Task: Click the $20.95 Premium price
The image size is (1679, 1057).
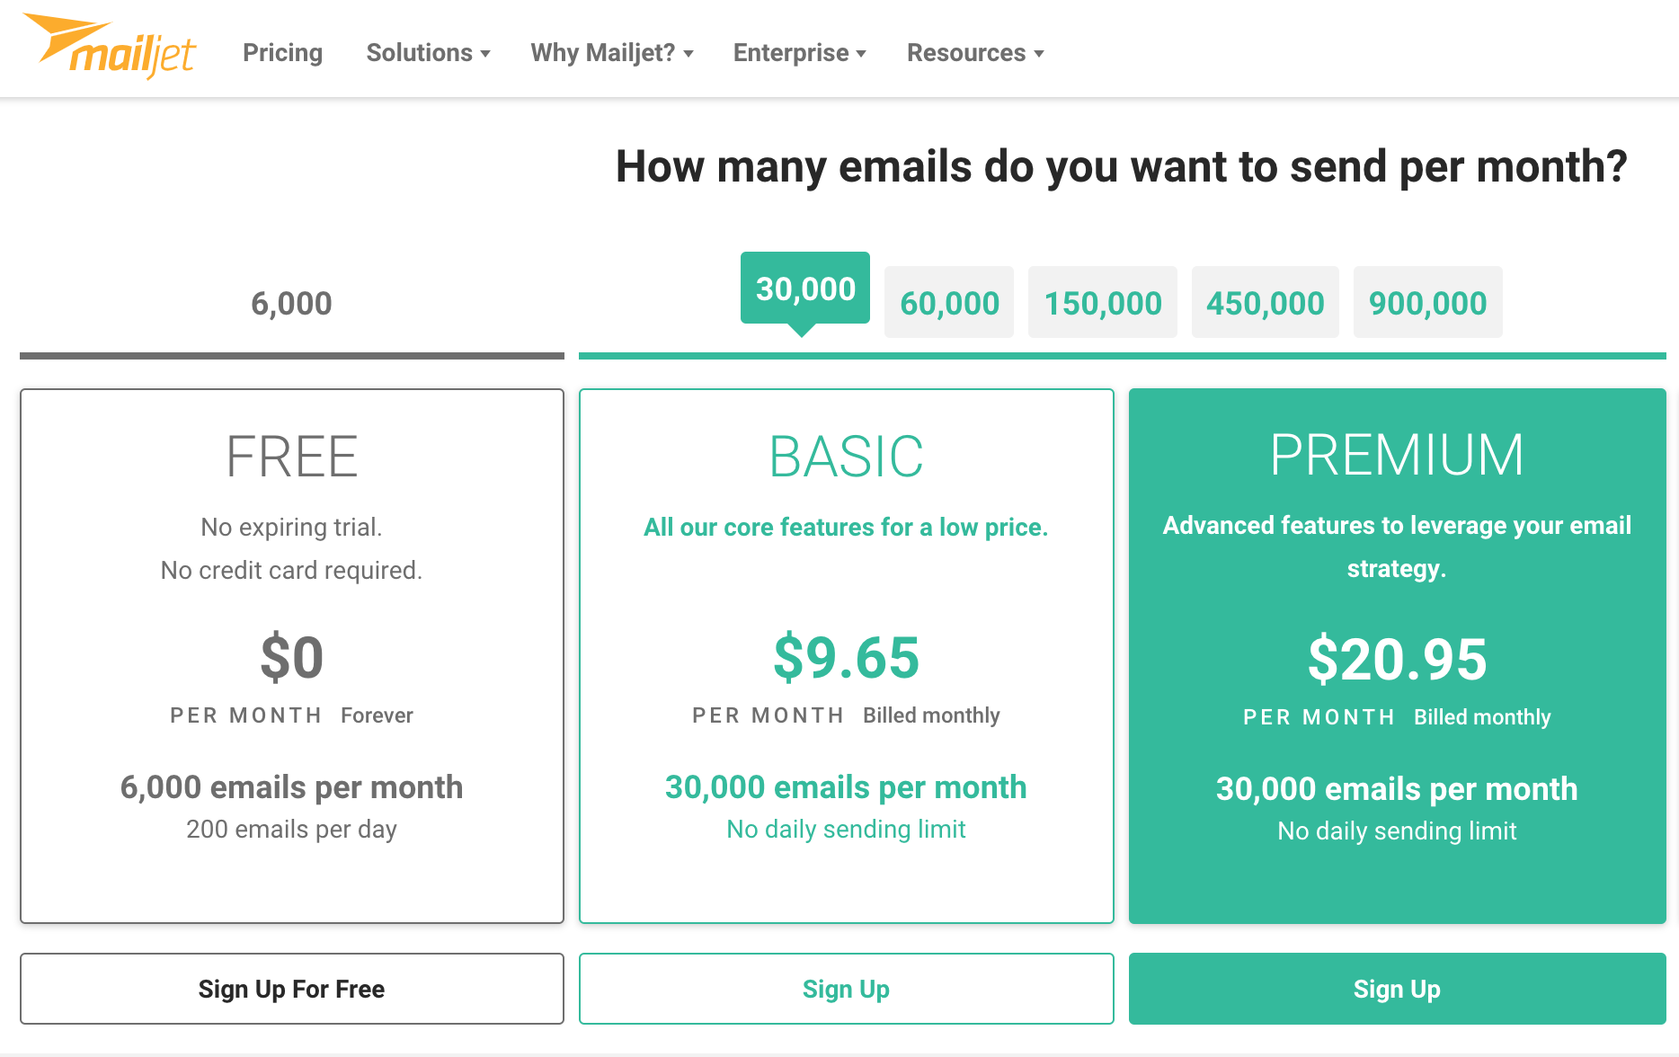Action: pos(1398,659)
